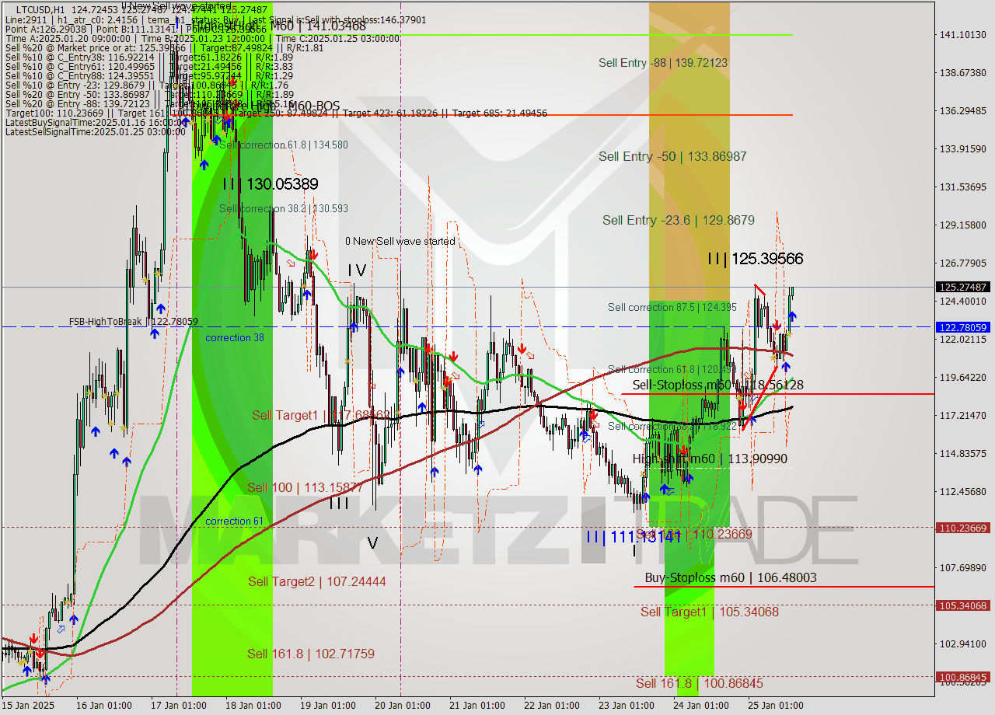Click the 'M60-BOS' label near top
995x715 pixels.
pyautogui.click(x=314, y=106)
